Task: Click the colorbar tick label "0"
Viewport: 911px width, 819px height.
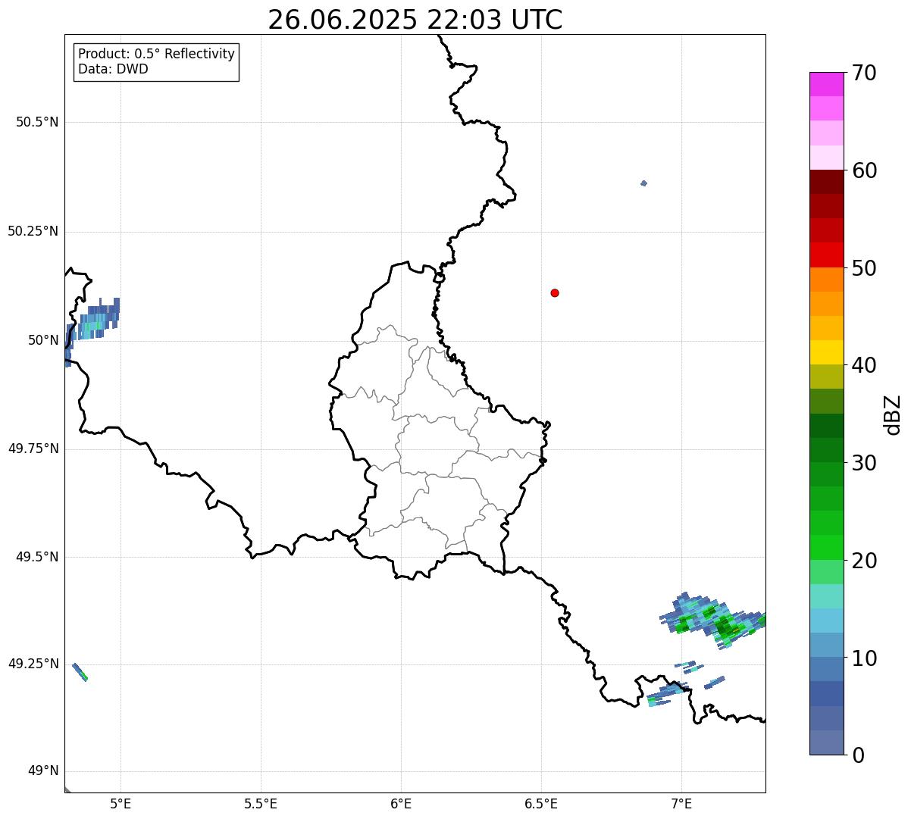Action: (858, 755)
